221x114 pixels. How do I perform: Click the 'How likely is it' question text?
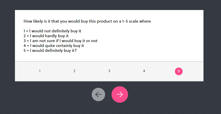(x=87, y=21)
